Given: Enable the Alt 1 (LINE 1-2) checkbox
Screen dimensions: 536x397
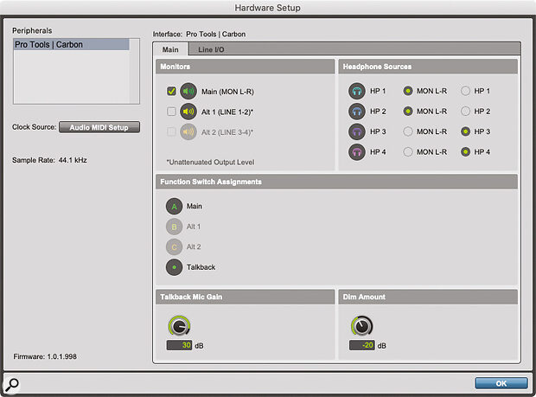Looking at the screenshot, I should [x=171, y=112].
